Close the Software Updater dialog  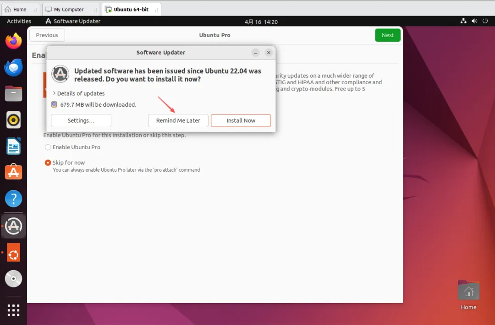point(269,53)
